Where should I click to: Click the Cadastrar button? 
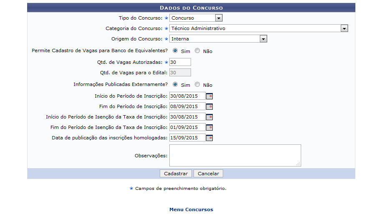[x=176, y=173]
